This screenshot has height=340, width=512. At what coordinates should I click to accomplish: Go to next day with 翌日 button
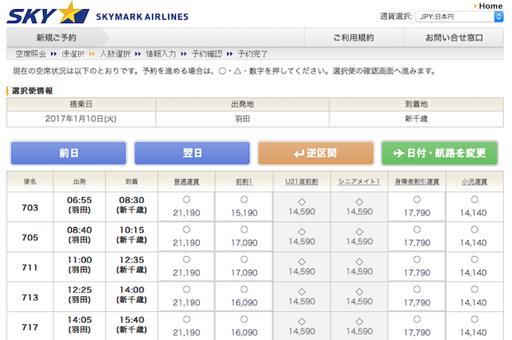click(x=192, y=153)
